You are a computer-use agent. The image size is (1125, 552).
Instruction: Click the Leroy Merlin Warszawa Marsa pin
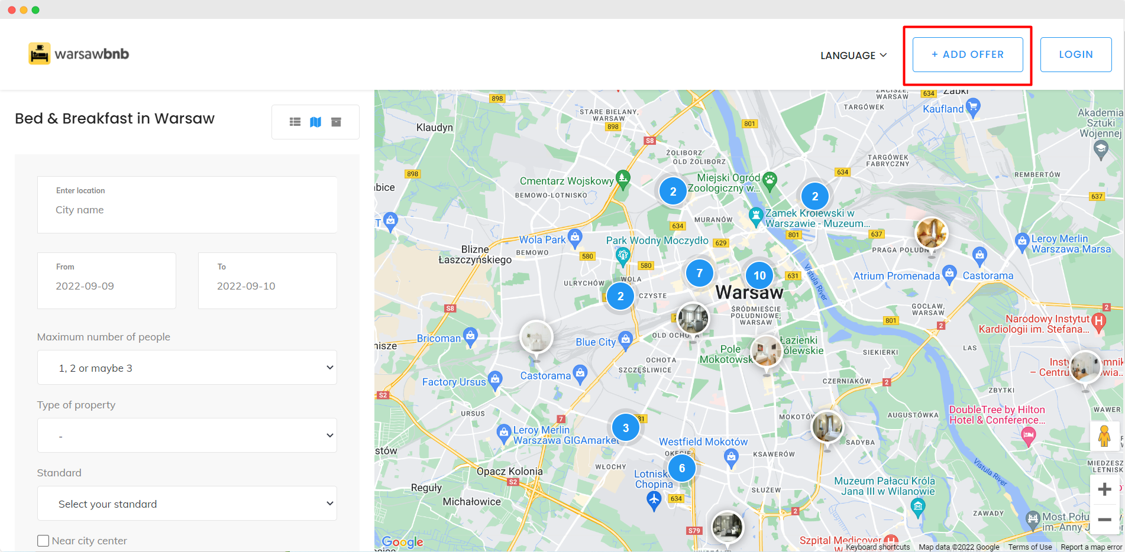pyautogui.click(x=1021, y=242)
